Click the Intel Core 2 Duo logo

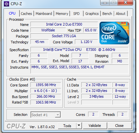[x=114, y=33]
